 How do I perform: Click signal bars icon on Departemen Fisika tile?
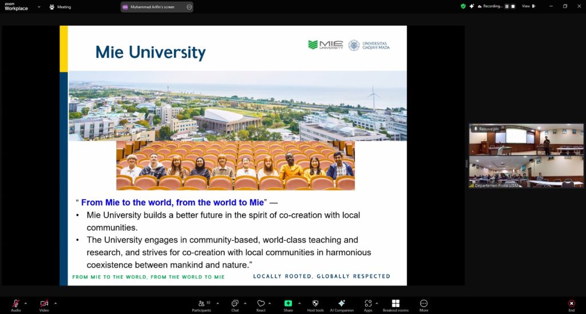[x=472, y=185]
